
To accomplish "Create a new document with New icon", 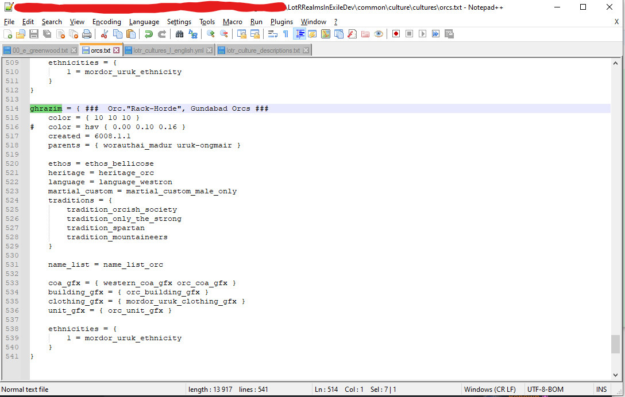I will [x=7, y=34].
